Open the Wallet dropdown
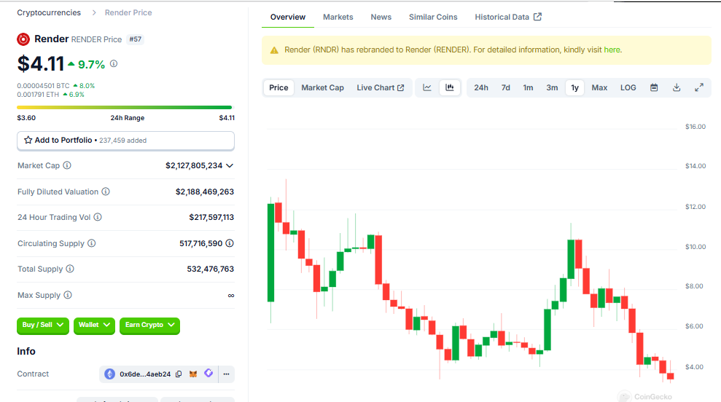This screenshot has height=402, width=721. [95, 325]
